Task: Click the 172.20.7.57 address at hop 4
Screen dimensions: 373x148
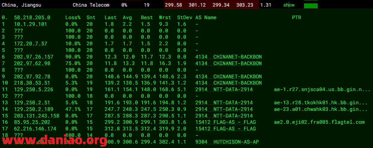Action: pyautogui.click(x=30, y=44)
